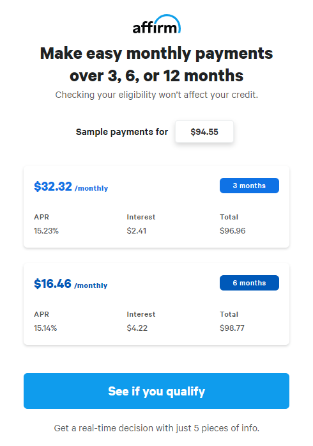The image size is (313, 446).
Task: Select the 3 months badge
Action: point(249,186)
